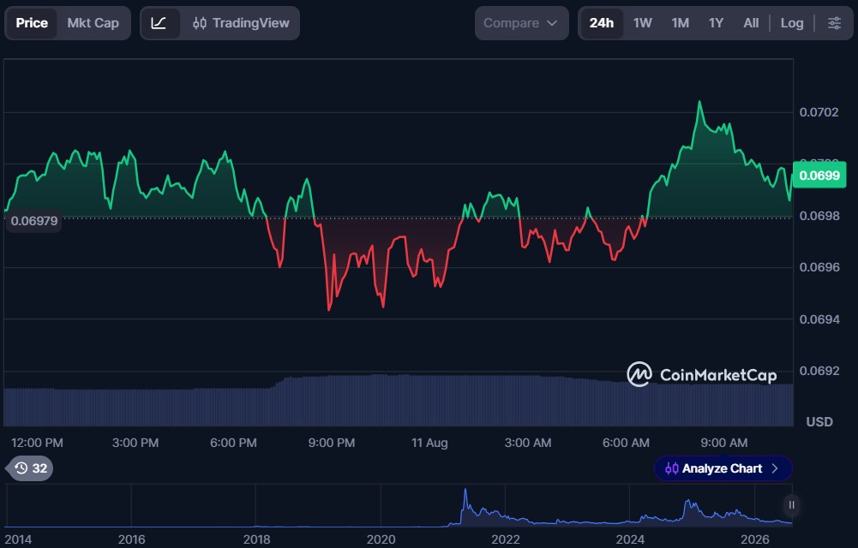
Task: Open the TradingView chart mode
Action: point(241,23)
